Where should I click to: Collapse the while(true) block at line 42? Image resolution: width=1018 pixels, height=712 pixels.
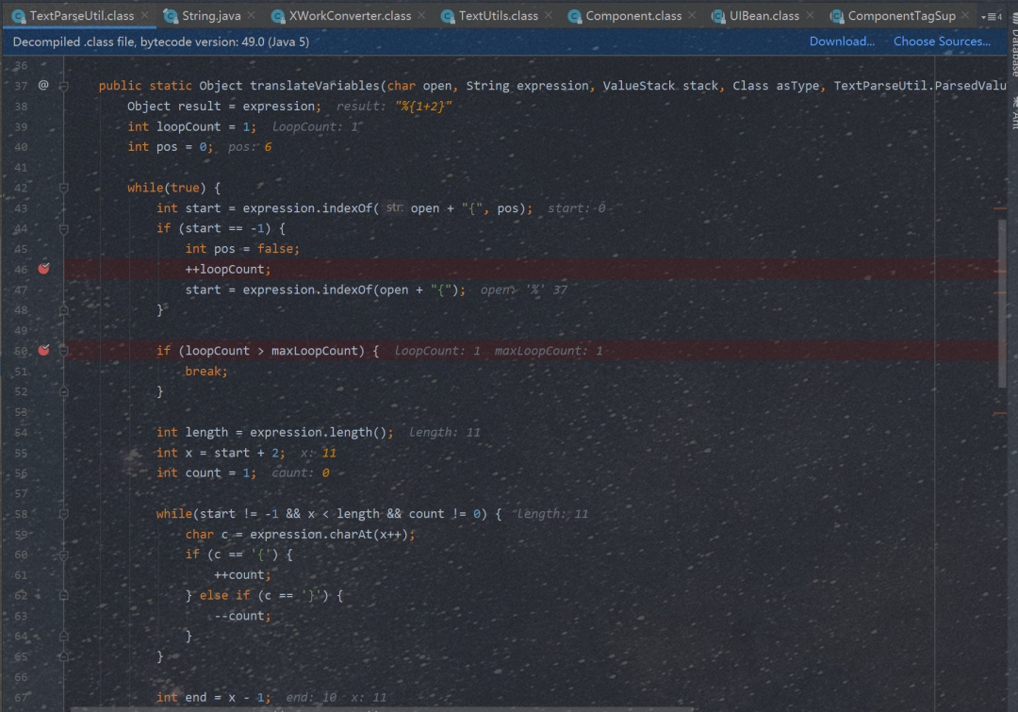64,188
